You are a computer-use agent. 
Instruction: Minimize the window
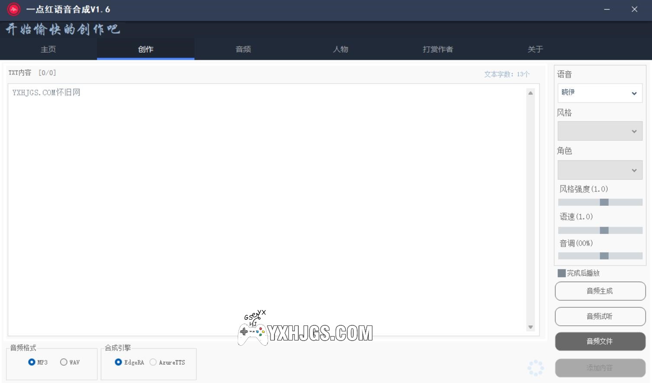click(x=607, y=9)
